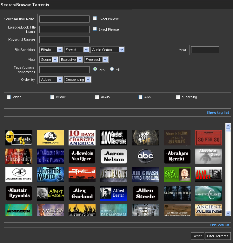Pick A Traveler's Guide to the Planets icon

(x=50, y=156)
